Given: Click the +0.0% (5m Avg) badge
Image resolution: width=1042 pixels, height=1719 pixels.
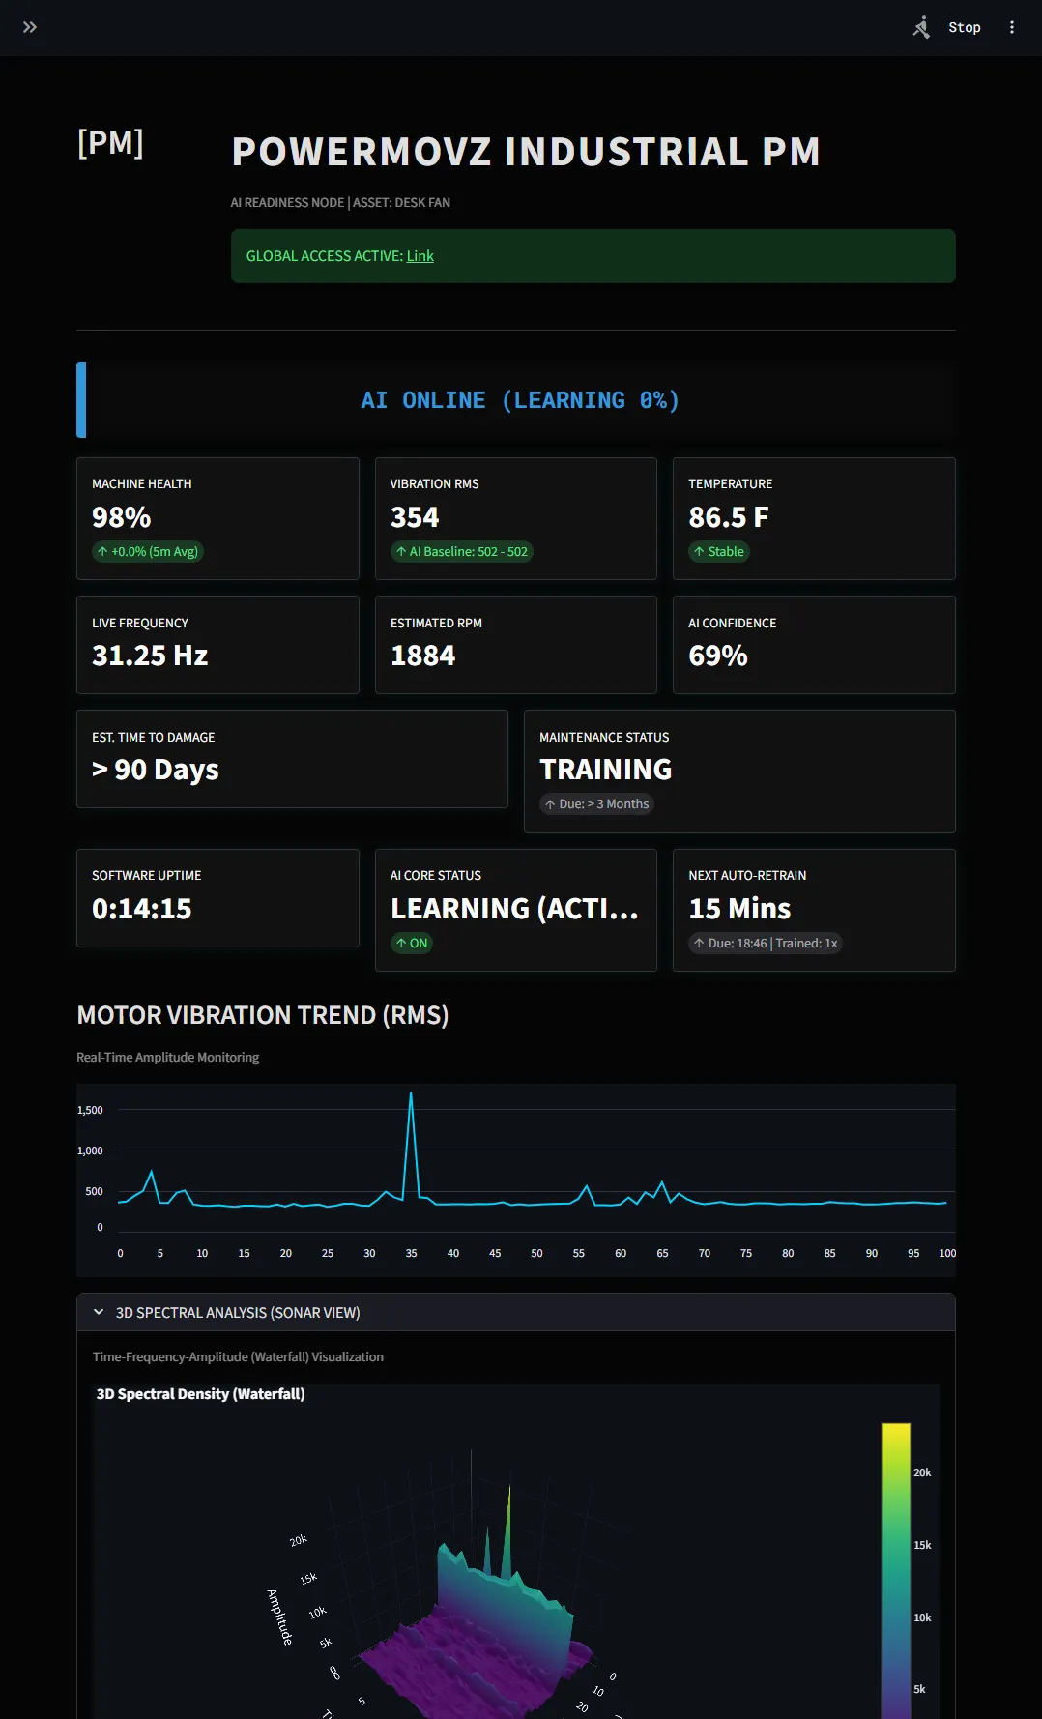Looking at the screenshot, I should [x=148, y=551].
